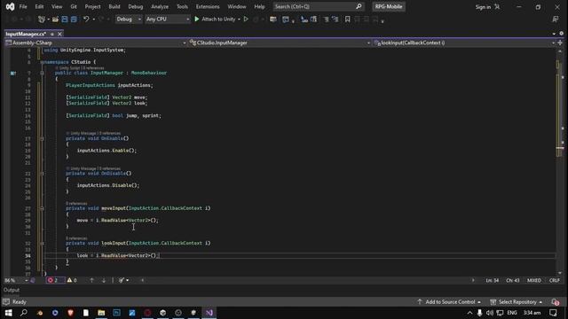This screenshot has height=319, width=568.
Task: Open the Assembly-CSharp project dropdown
Action: coord(96,43)
